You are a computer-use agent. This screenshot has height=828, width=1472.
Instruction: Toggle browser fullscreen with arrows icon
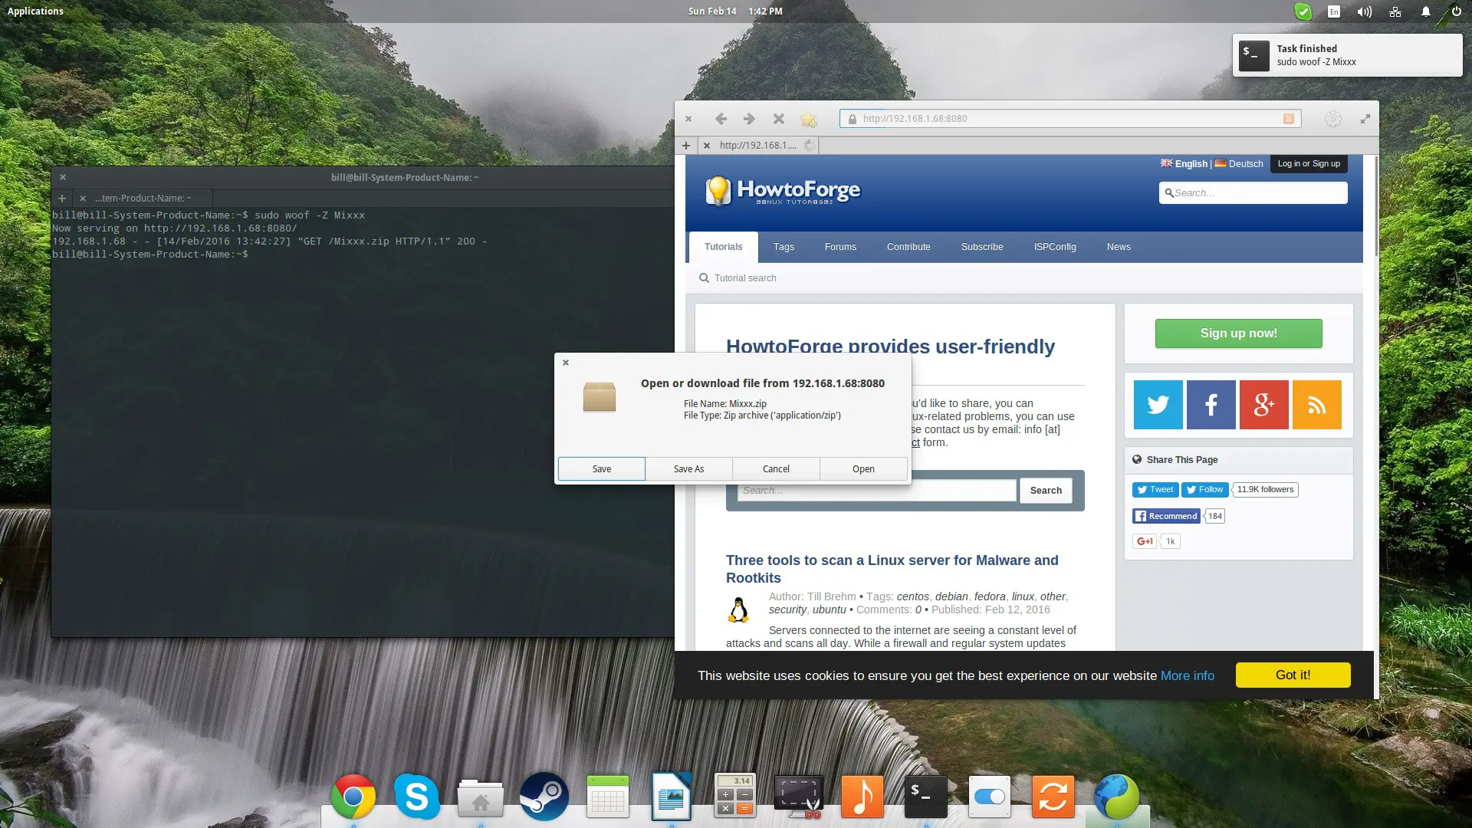[x=1365, y=119]
